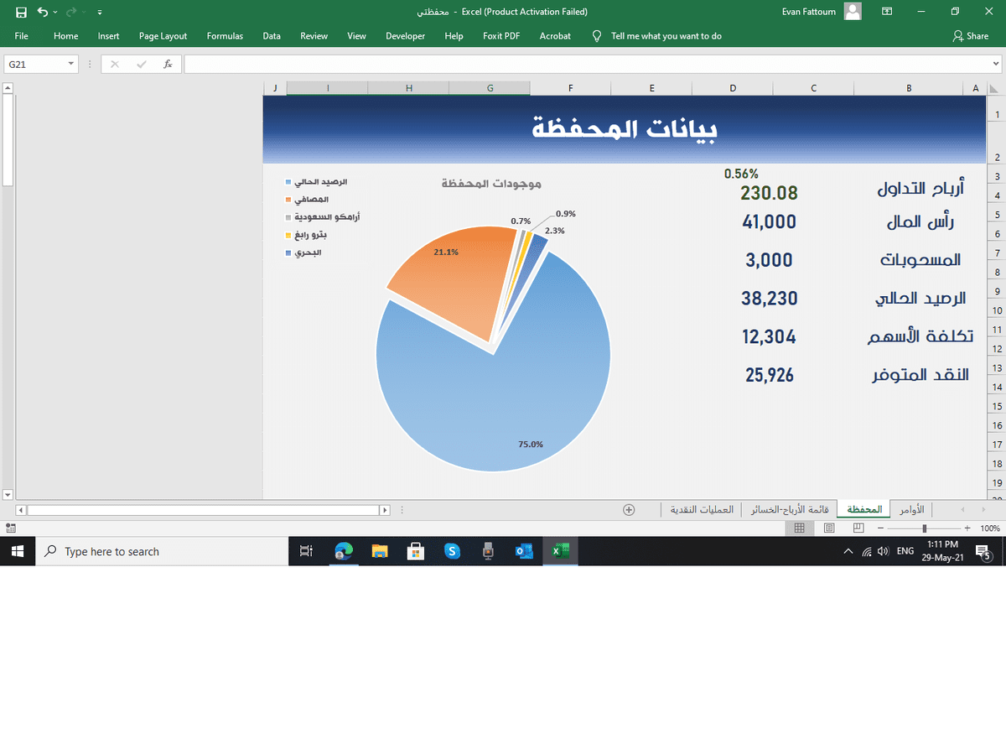Open Outlook from the taskbar
Viewport: 1006px width, 739px height.
[x=524, y=551]
